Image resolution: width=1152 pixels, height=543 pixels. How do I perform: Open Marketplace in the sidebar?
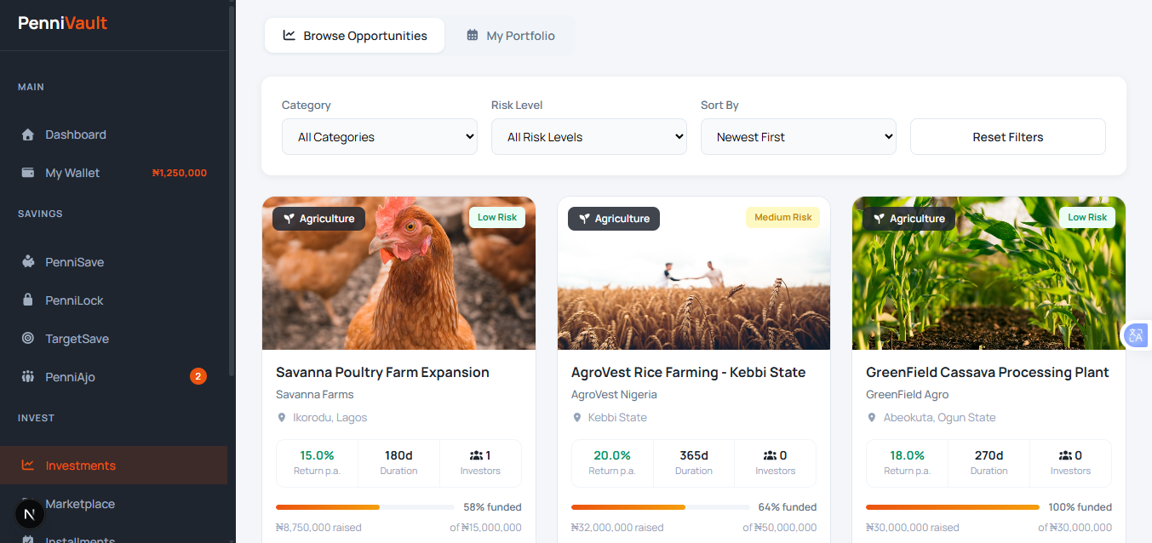tap(80, 504)
